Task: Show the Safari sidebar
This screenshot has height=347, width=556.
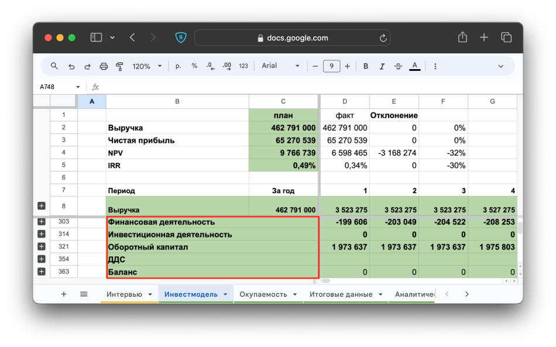Action: tap(96, 37)
